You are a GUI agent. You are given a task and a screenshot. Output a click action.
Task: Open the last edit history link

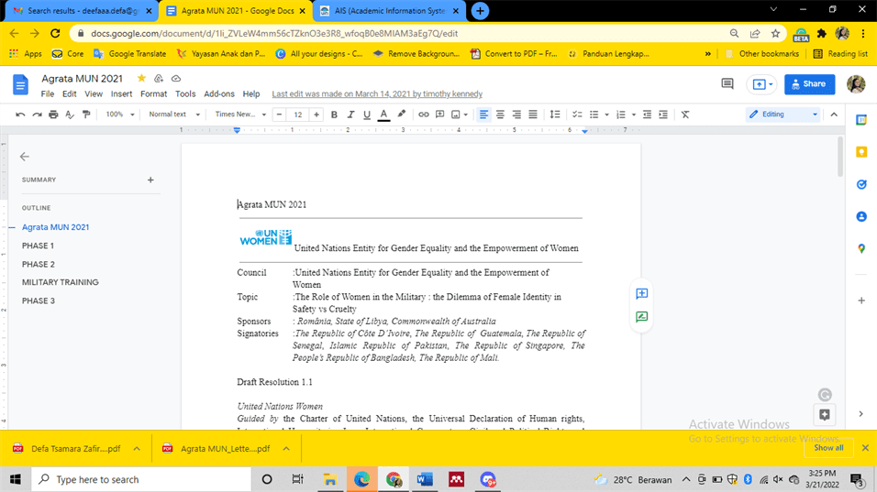click(376, 93)
